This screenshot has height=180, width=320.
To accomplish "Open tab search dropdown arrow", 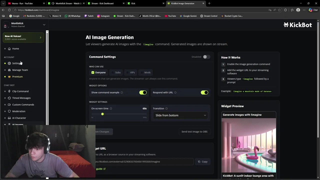I will (3, 3).
